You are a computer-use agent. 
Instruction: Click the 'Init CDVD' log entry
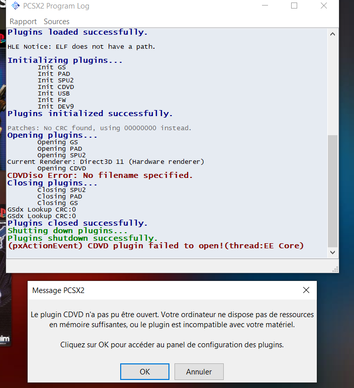pyautogui.click(x=56, y=87)
